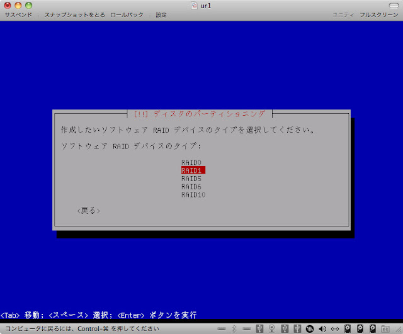
Task: Select RAID0 in the device type list
Action: [191, 162]
